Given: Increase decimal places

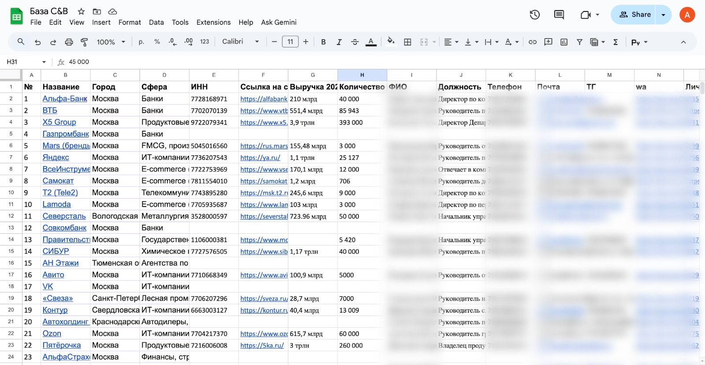Looking at the screenshot, I should (189, 42).
